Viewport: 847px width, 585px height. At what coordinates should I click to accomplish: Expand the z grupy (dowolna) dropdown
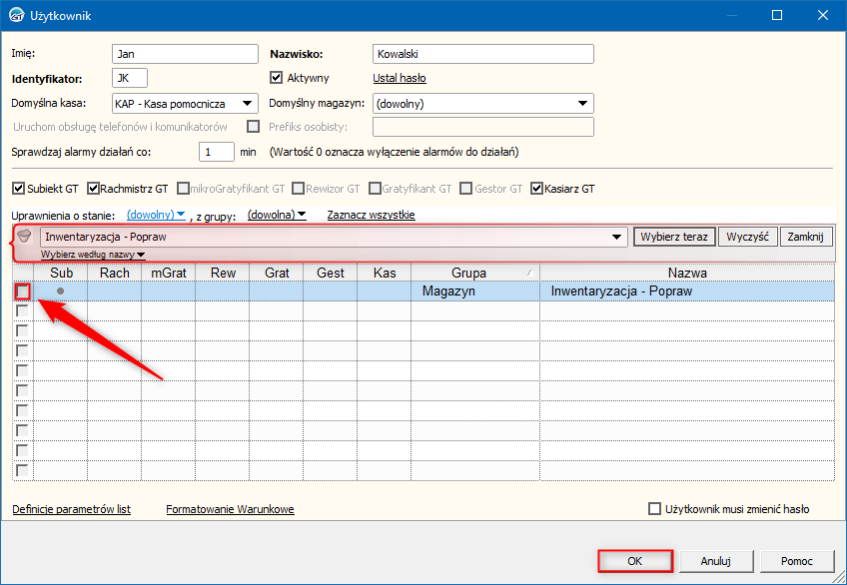(x=277, y=215)
